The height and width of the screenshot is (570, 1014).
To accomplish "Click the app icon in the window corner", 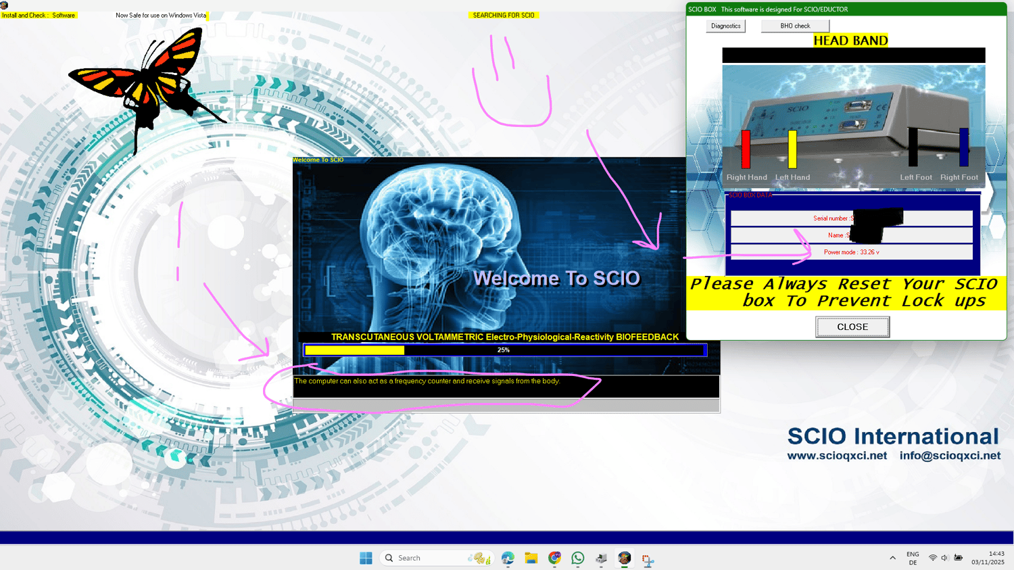I will (x=4, y=5).
